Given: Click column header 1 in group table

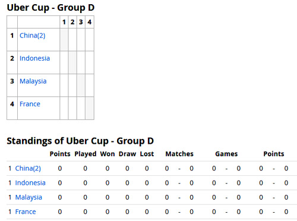Looking at the screenshot, I should coord(64,22).
